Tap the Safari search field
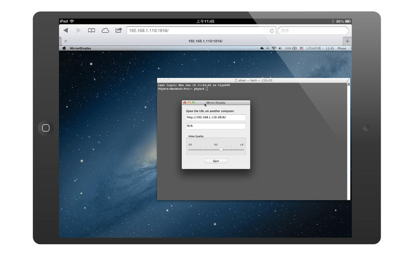 click(313, 30)
